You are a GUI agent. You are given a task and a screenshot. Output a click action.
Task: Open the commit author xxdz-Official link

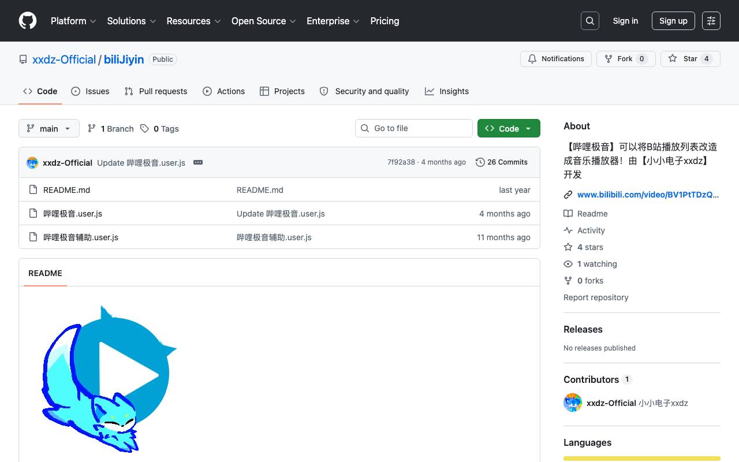point(68,162)
